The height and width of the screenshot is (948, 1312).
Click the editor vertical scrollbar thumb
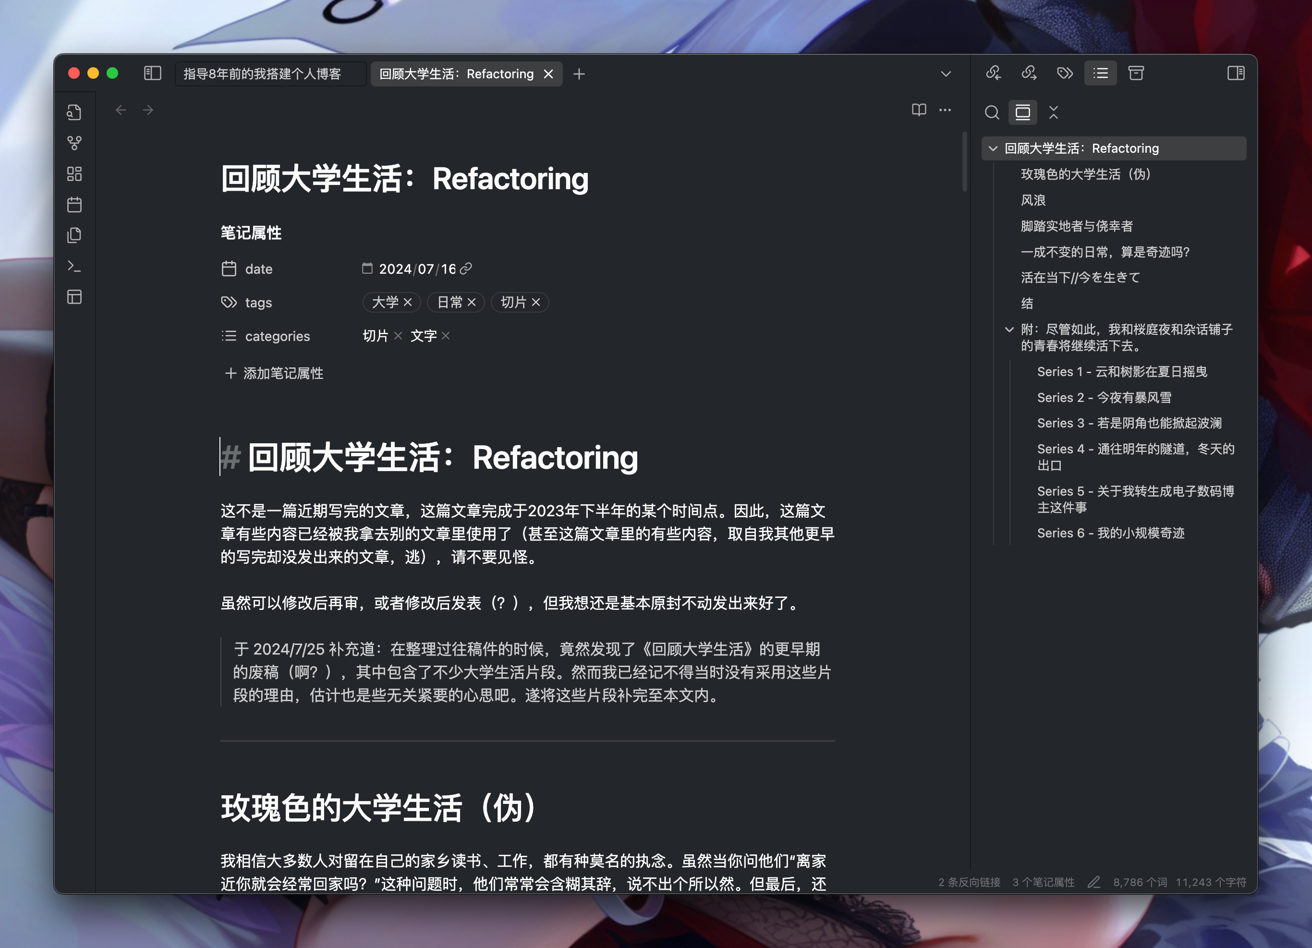pyautogui.click(x=964, y=162)
